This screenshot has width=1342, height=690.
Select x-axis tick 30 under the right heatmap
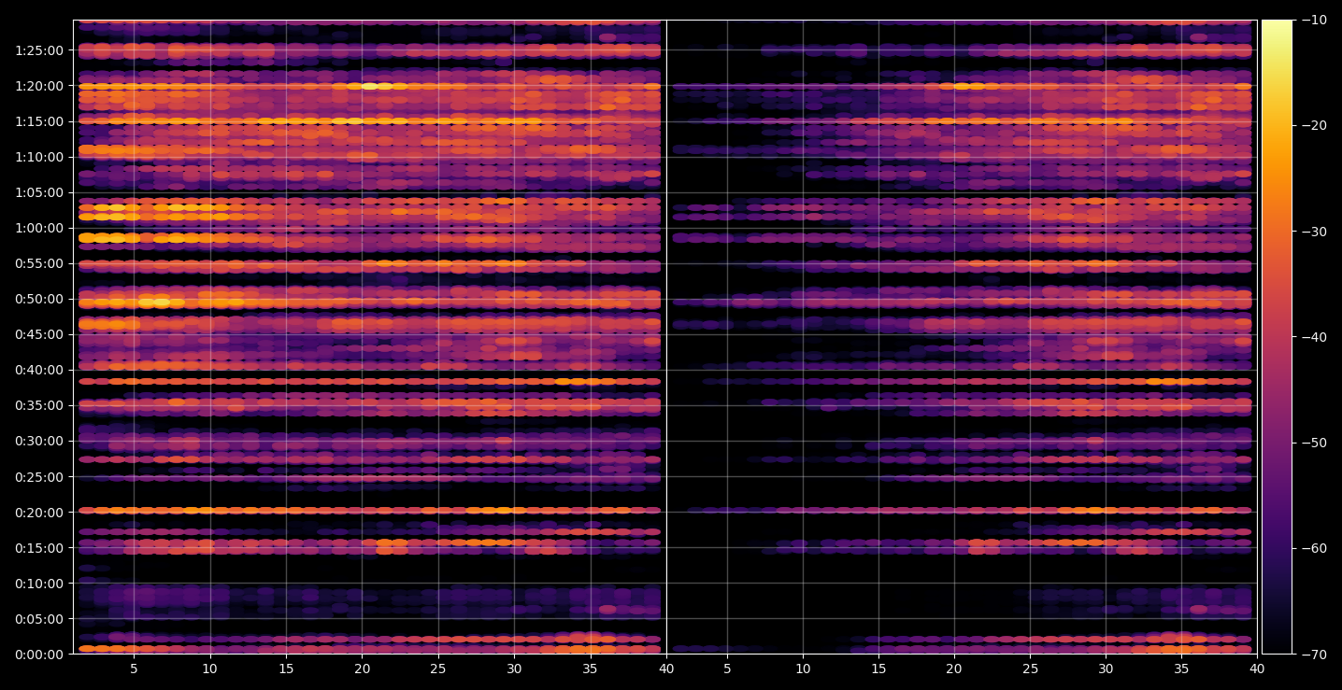[x=1106, y=669]
